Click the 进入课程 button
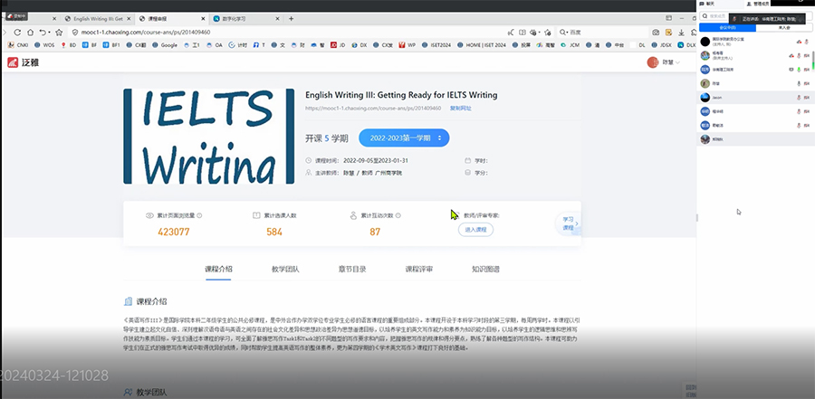This screenshot has height=399, width=815. 475,230
